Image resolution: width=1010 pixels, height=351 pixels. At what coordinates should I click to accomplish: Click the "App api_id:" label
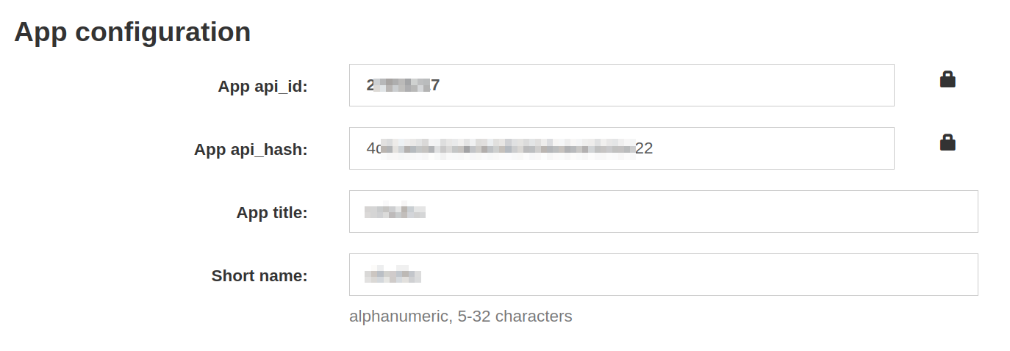[262, 86]
